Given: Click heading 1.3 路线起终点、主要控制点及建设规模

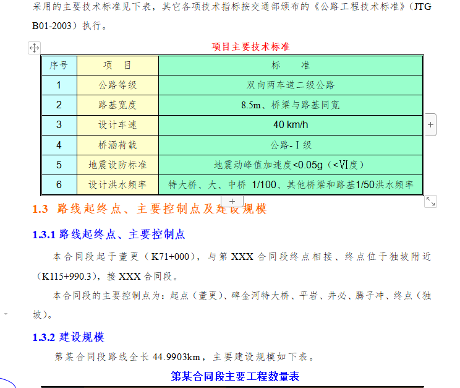Looking at the screenshot, I should click(x=150, y=209).
